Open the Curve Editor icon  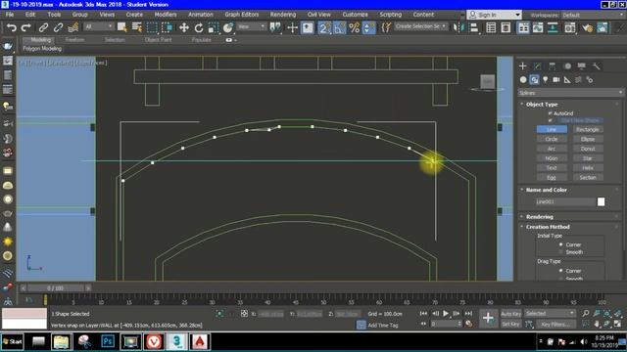538,27
